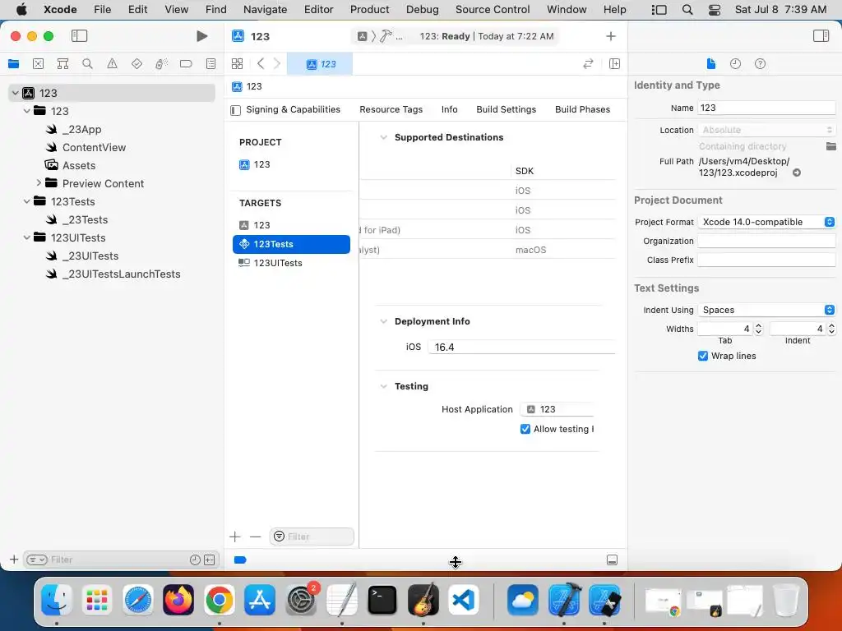The image size is (842, 631).
Task: Adjust Tab width stepper
Action: 758,329
